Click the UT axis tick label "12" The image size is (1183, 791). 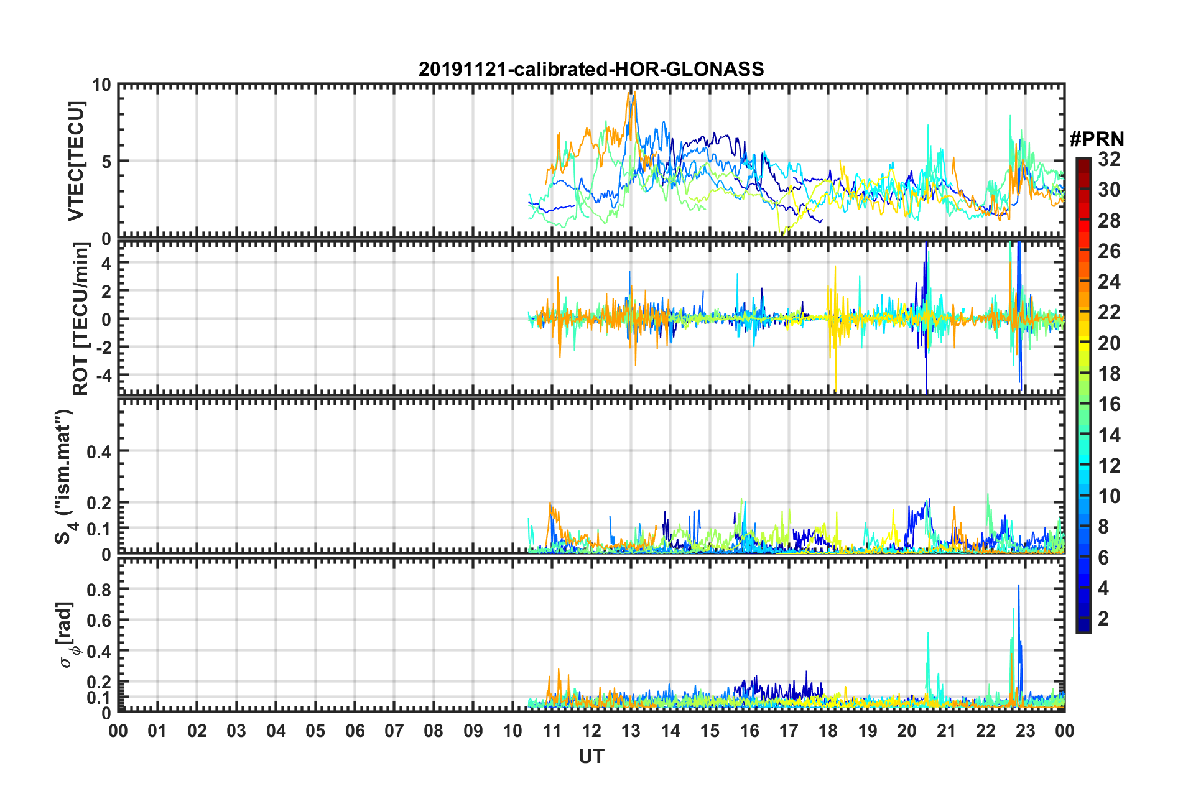click(x=591, y=730)
